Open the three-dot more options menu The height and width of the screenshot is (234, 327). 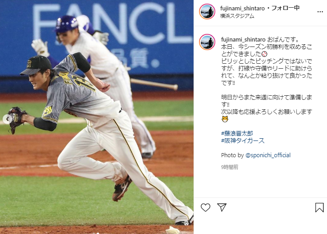tap(320, 12)
